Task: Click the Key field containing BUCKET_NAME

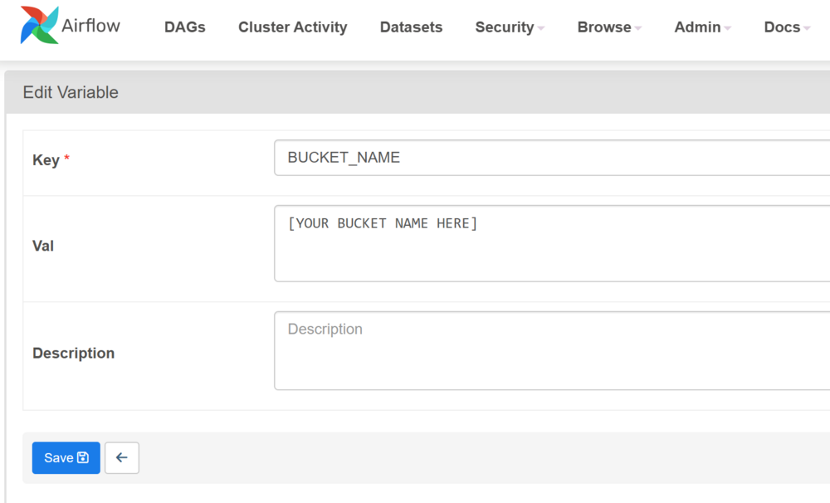Action: [498, 157]
